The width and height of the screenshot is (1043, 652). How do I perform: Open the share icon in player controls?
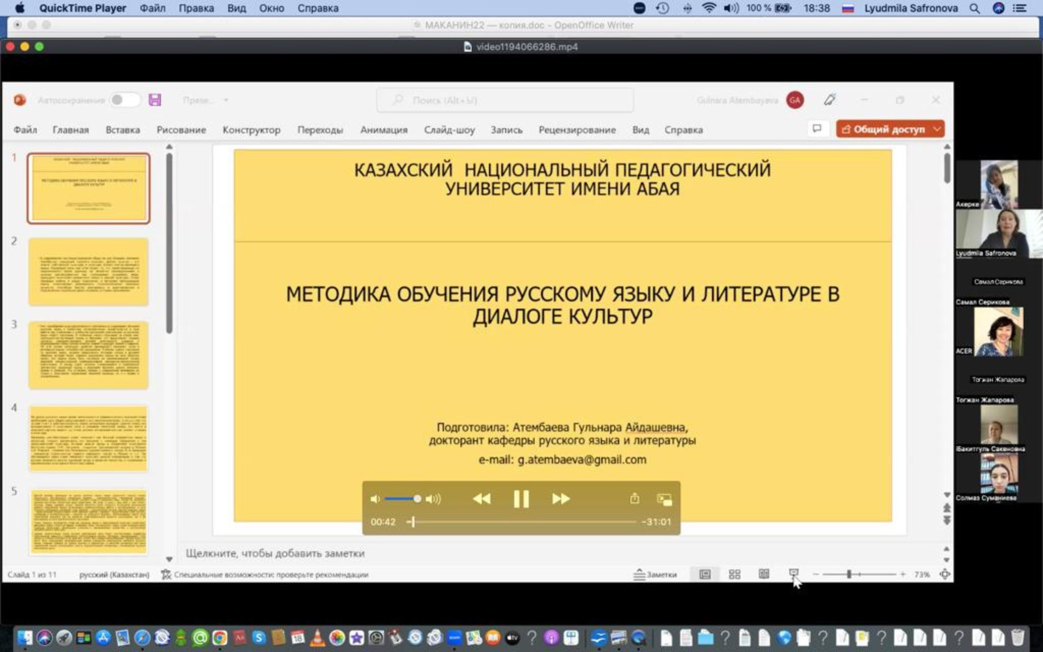click(634, 499)
